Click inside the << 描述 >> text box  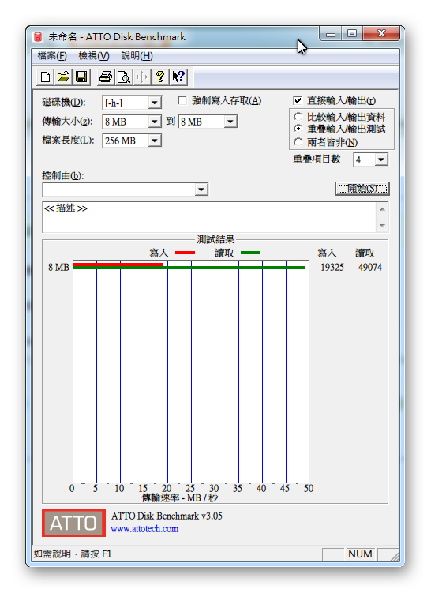[209, 217]
